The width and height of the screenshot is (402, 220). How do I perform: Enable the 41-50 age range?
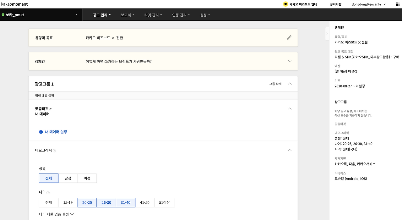click(145, 202)
